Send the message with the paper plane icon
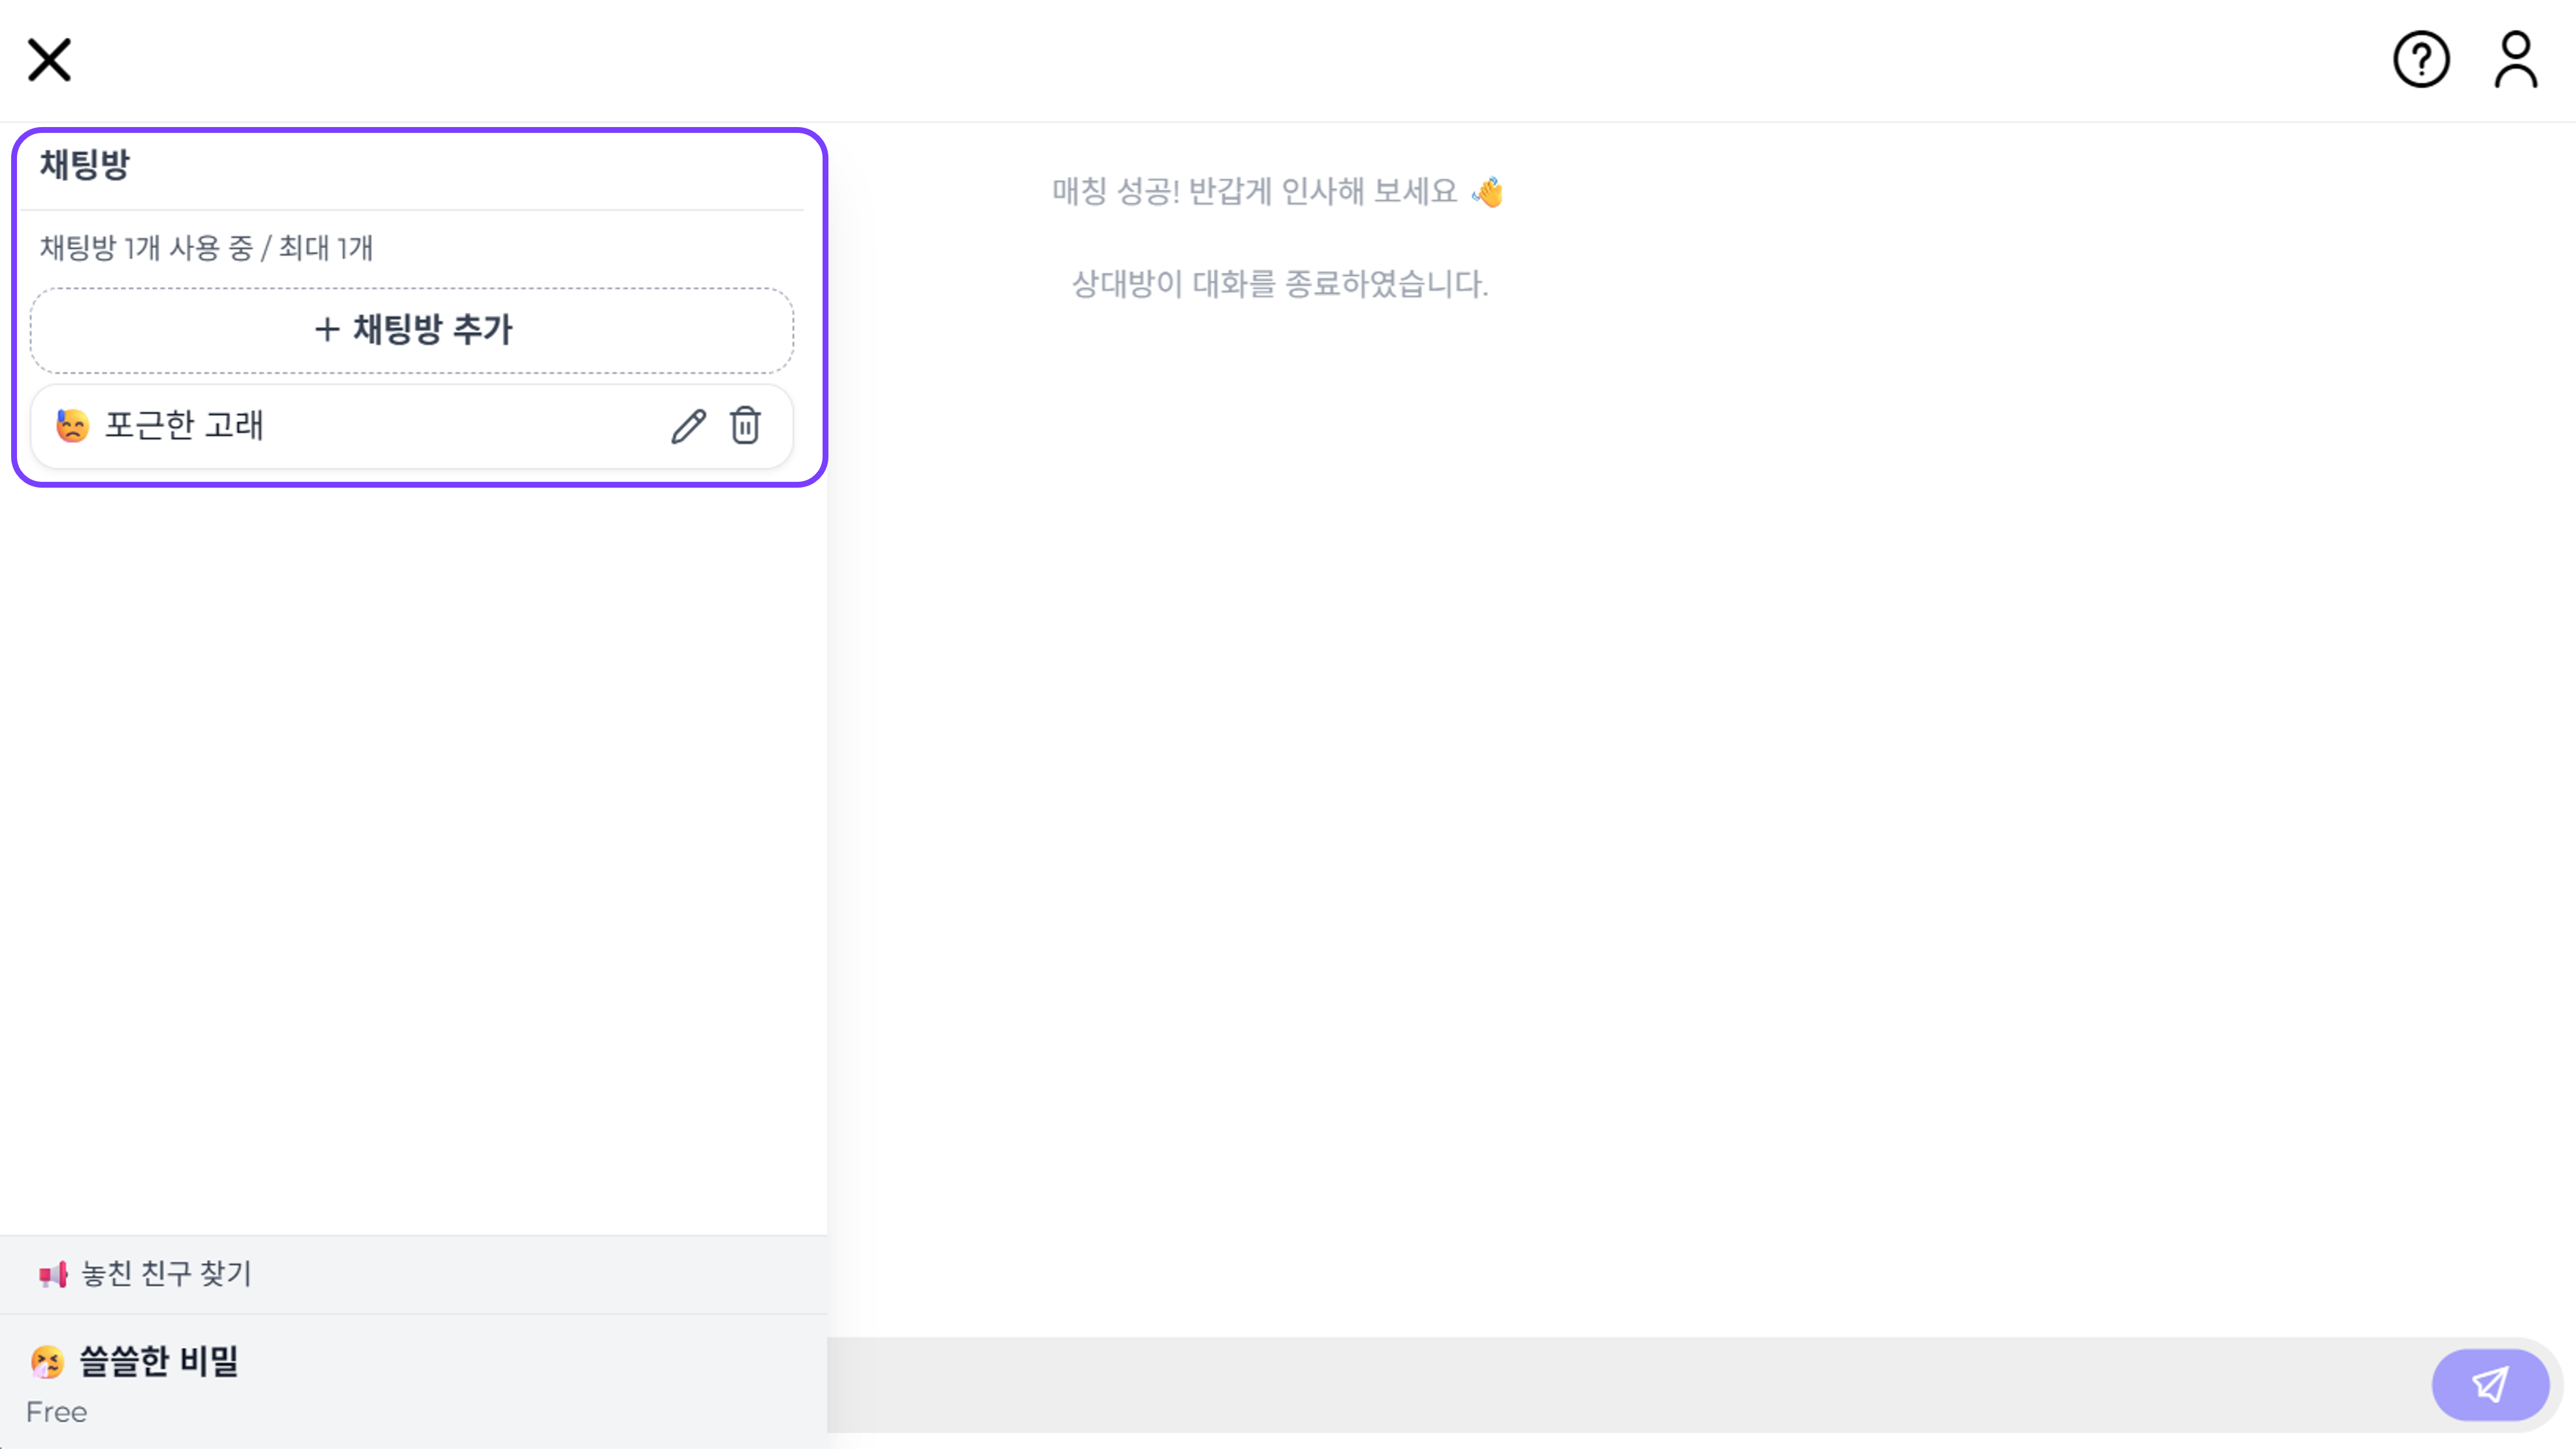The image size is (2576, 1449). [2489, 1384]
